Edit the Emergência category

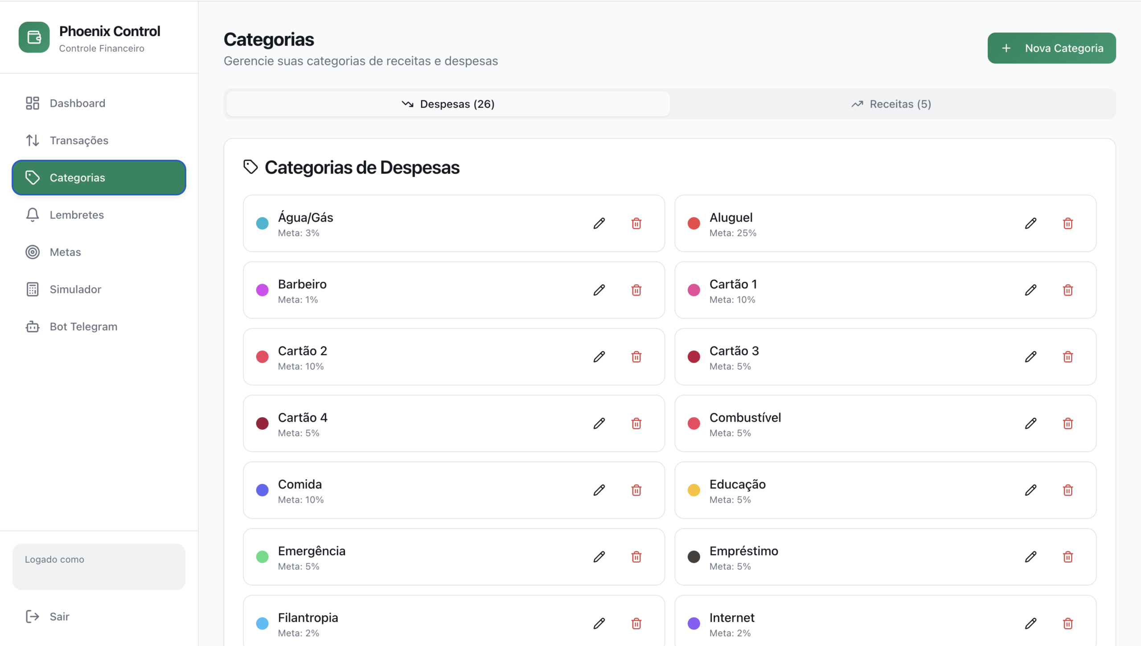click(x=599, y=557)
